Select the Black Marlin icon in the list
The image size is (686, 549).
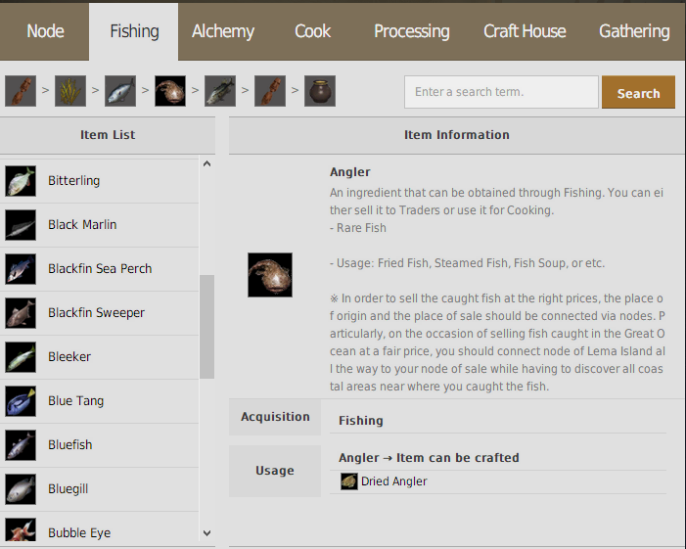coord(21,225)
